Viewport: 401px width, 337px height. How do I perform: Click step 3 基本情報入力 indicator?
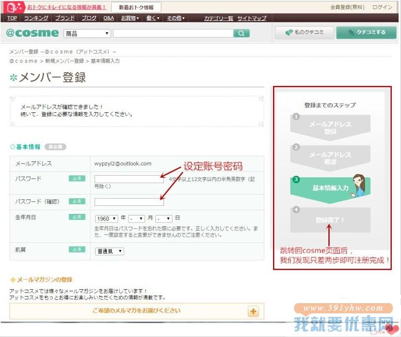point(330,188)
